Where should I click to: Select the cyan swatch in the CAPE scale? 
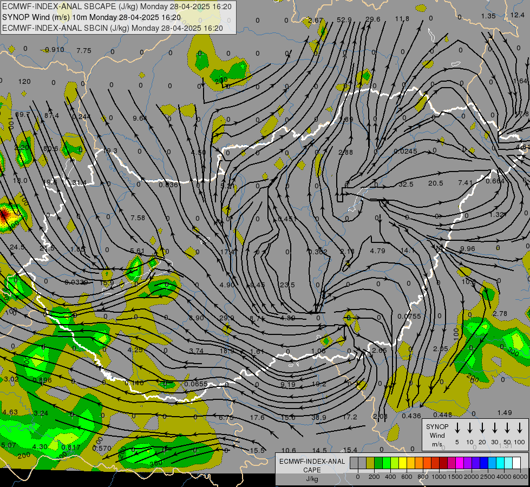pos(500,463)
